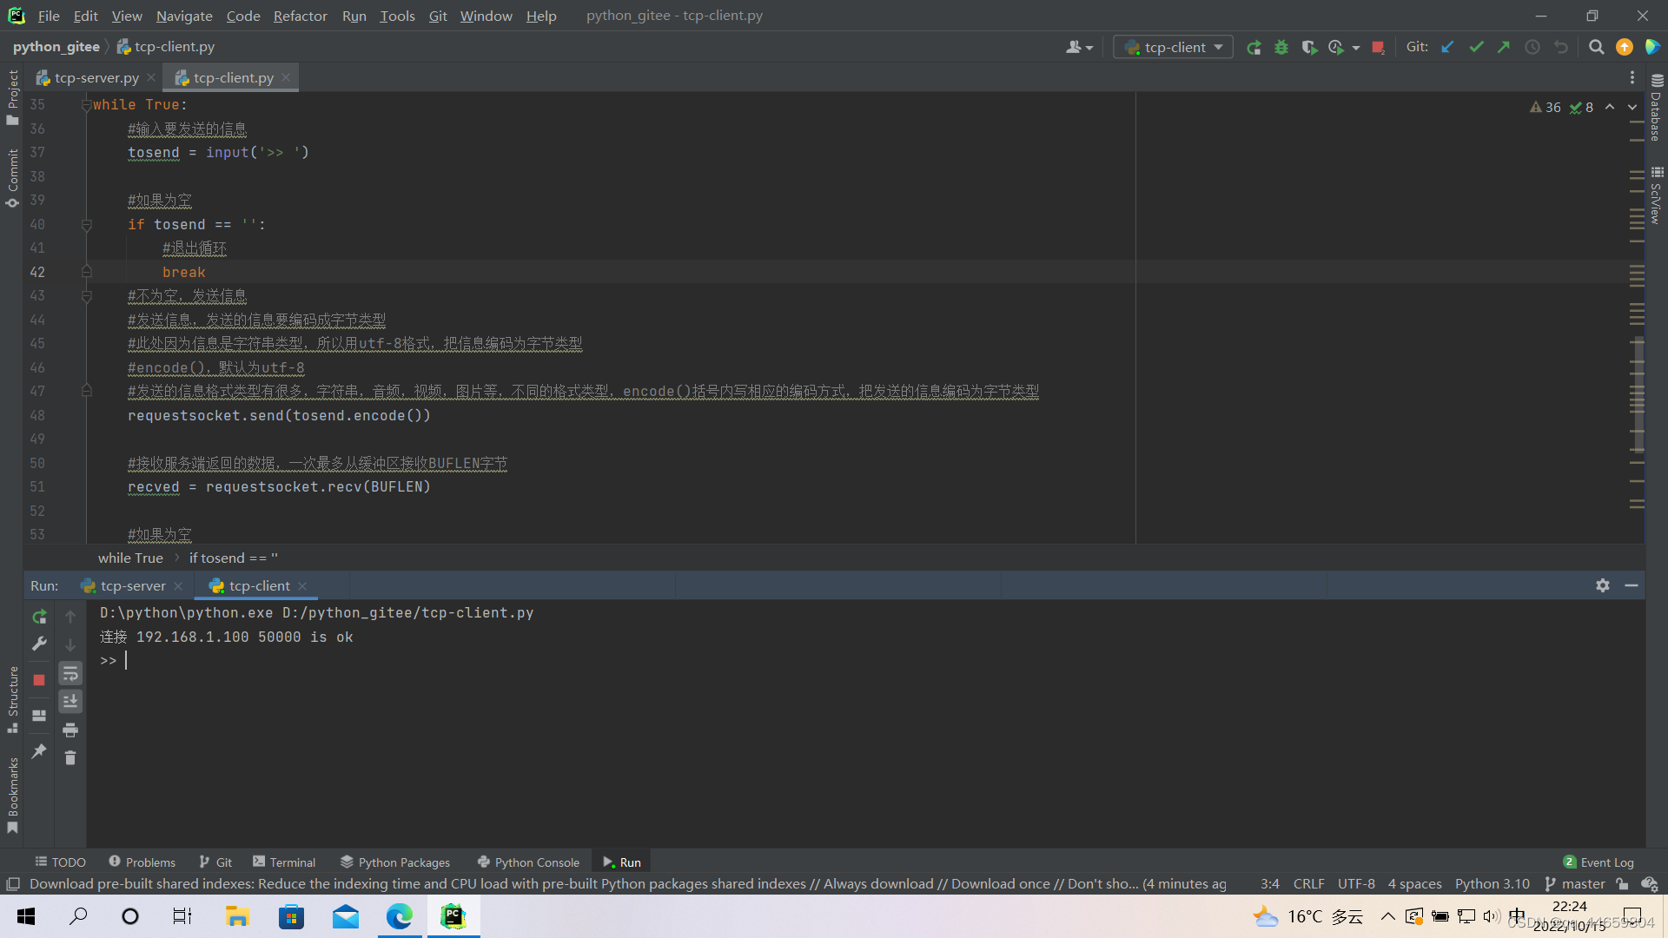Open Edit Configurations with the wrench icon
The width and height of the screenshot is (1668, 938).
[x=39, y=644]
